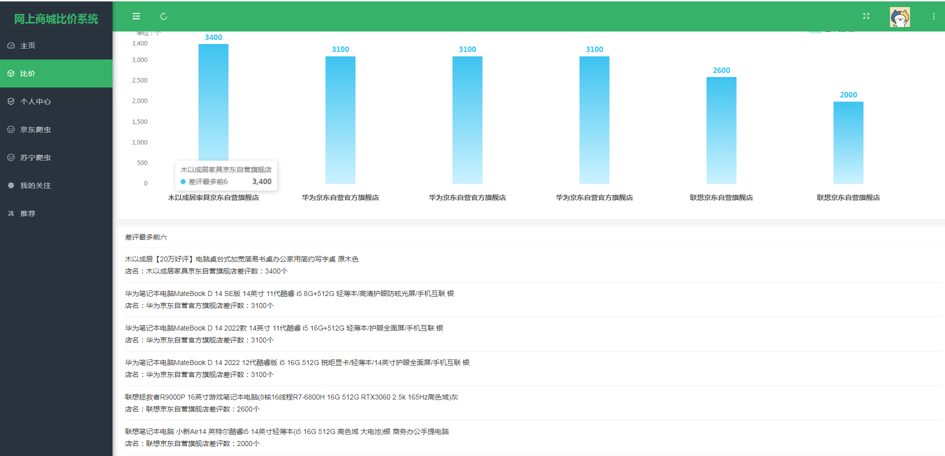Click the 差评数：2600个 store line

[x=192, y=409]
